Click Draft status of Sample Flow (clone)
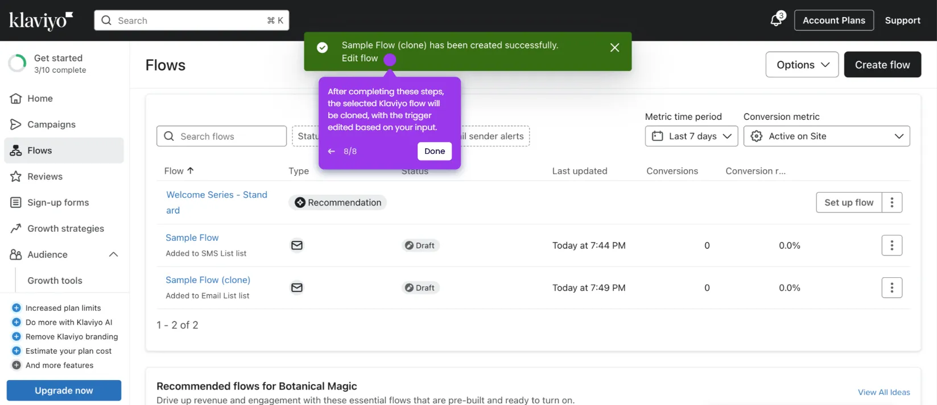937x405 pixels. [420, 287]
